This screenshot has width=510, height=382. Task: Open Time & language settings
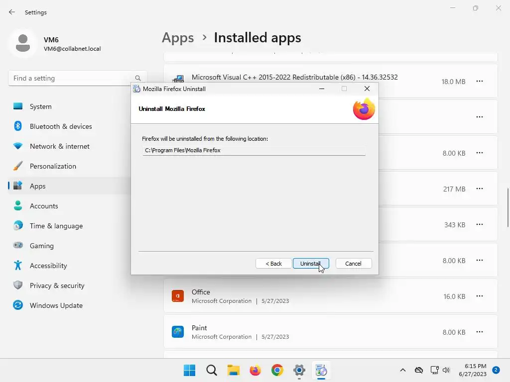pyautogui.click(x=69, y=226)
